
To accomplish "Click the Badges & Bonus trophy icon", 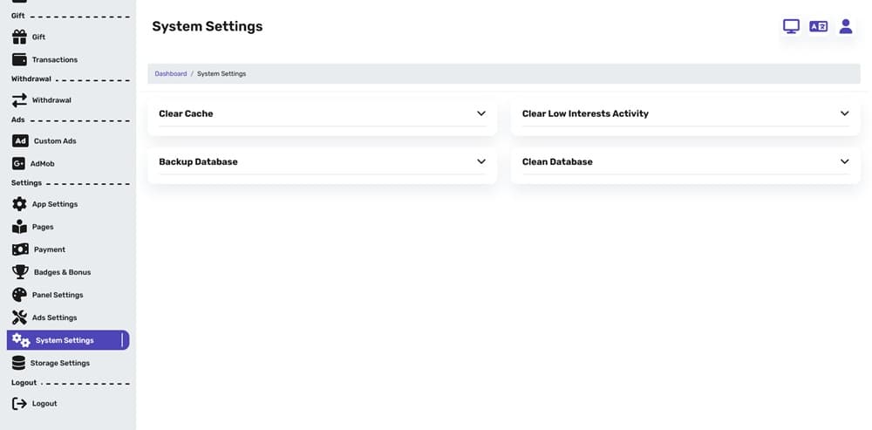I will (19, 272).
